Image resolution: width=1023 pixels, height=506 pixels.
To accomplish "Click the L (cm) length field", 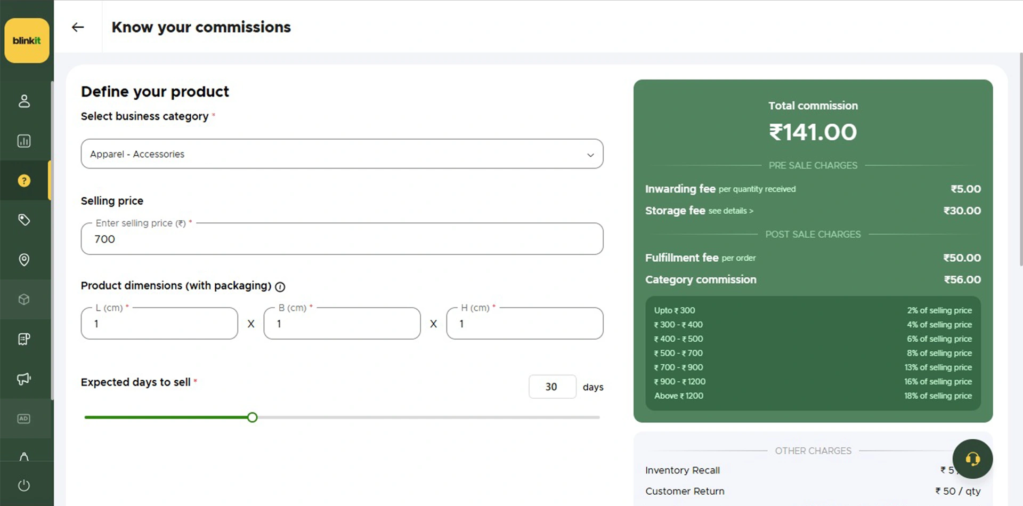I will click(159, 324).
